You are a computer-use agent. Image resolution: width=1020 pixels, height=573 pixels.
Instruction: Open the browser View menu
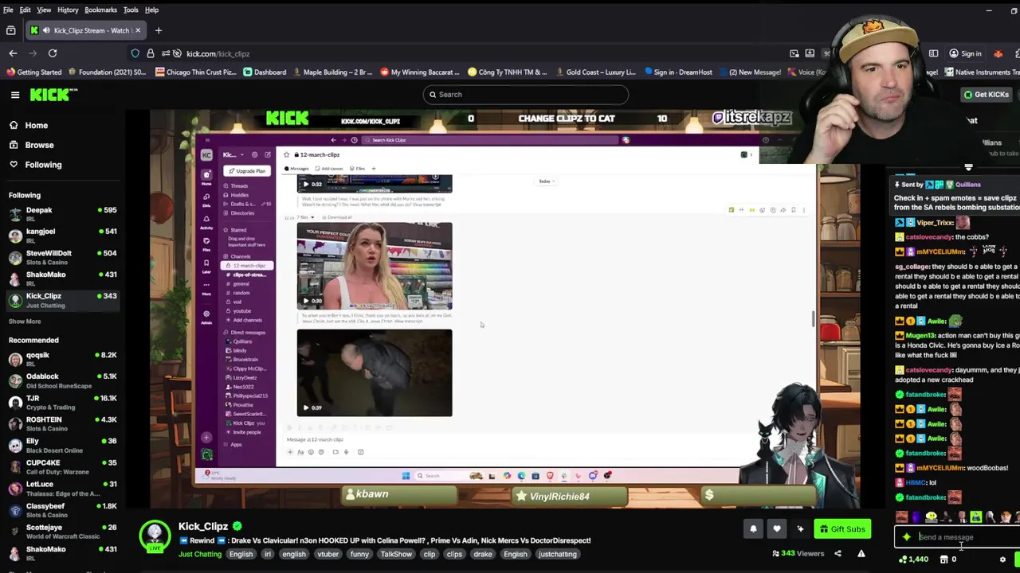44,10
